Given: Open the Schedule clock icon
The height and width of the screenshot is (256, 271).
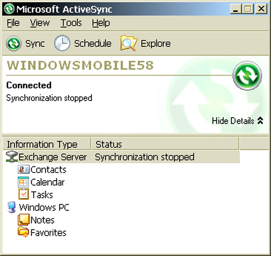Looking at the screenshot, I should tap(62, 43).
